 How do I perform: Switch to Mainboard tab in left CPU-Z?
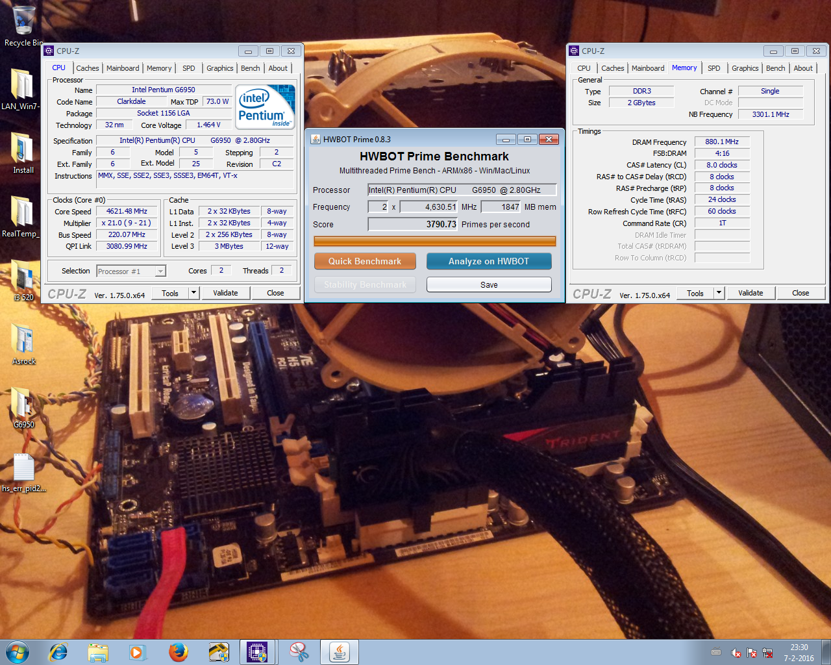(x=123, y=68)
